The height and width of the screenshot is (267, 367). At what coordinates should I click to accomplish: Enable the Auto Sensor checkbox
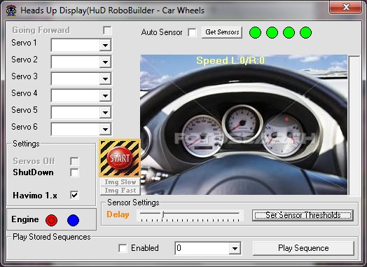pyautogui.click(x=192, y=32)
